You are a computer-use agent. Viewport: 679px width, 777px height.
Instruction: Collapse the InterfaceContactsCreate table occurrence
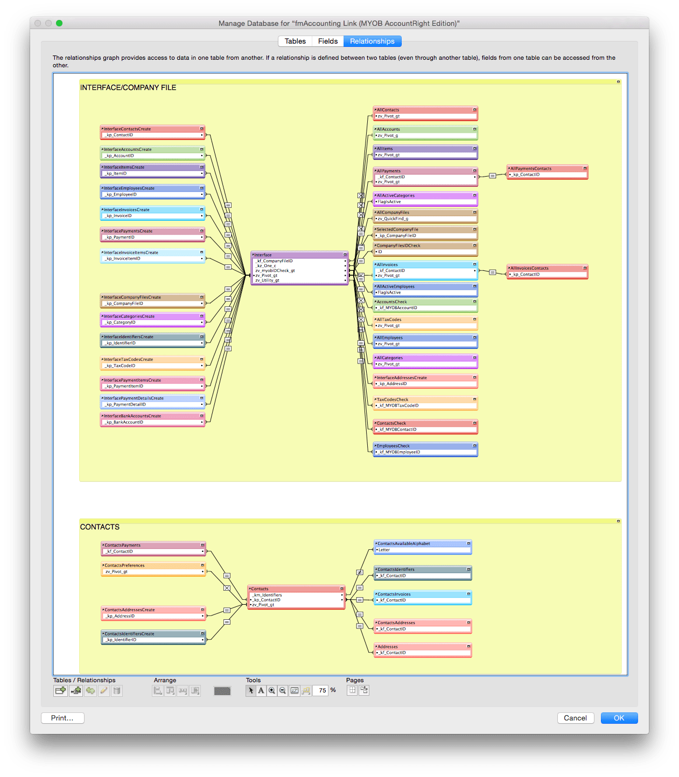pos(202,129)
